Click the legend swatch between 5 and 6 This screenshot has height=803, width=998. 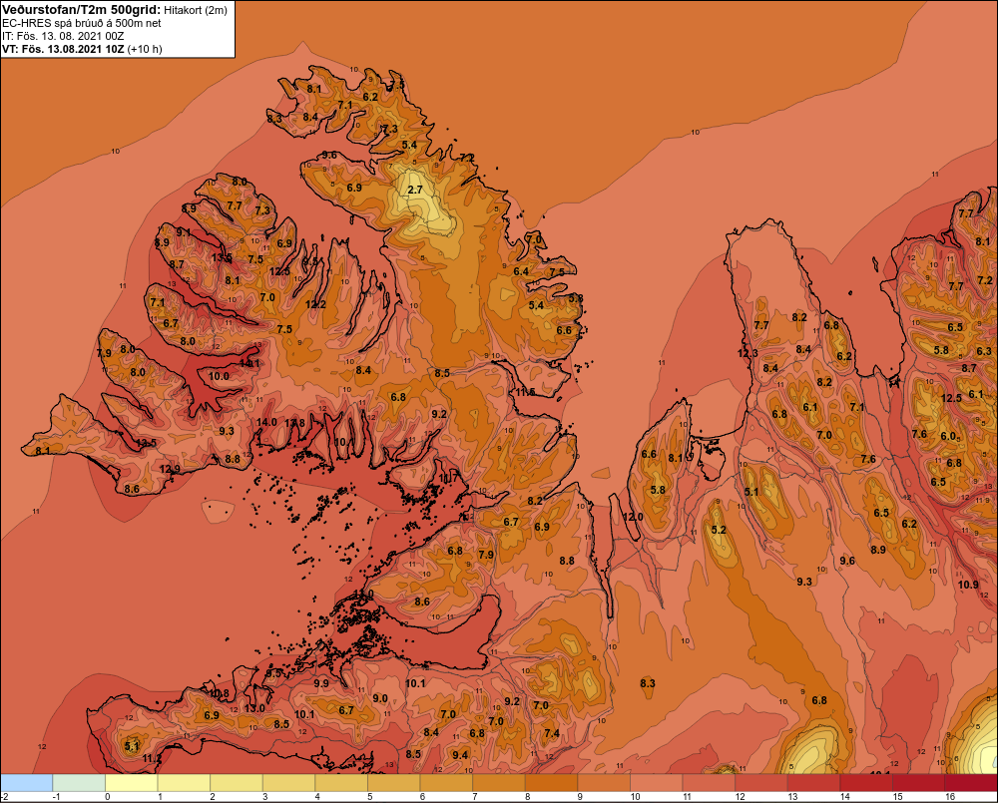point(394,782)
